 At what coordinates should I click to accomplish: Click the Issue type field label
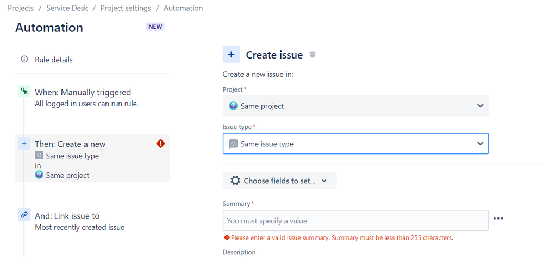point(237,127)
